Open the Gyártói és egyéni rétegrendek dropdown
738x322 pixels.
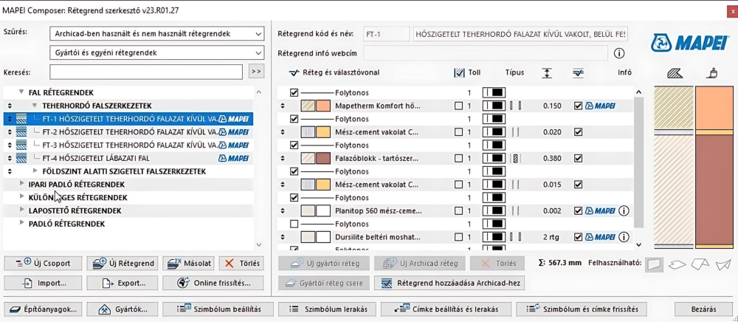click(x=157, y=53)
